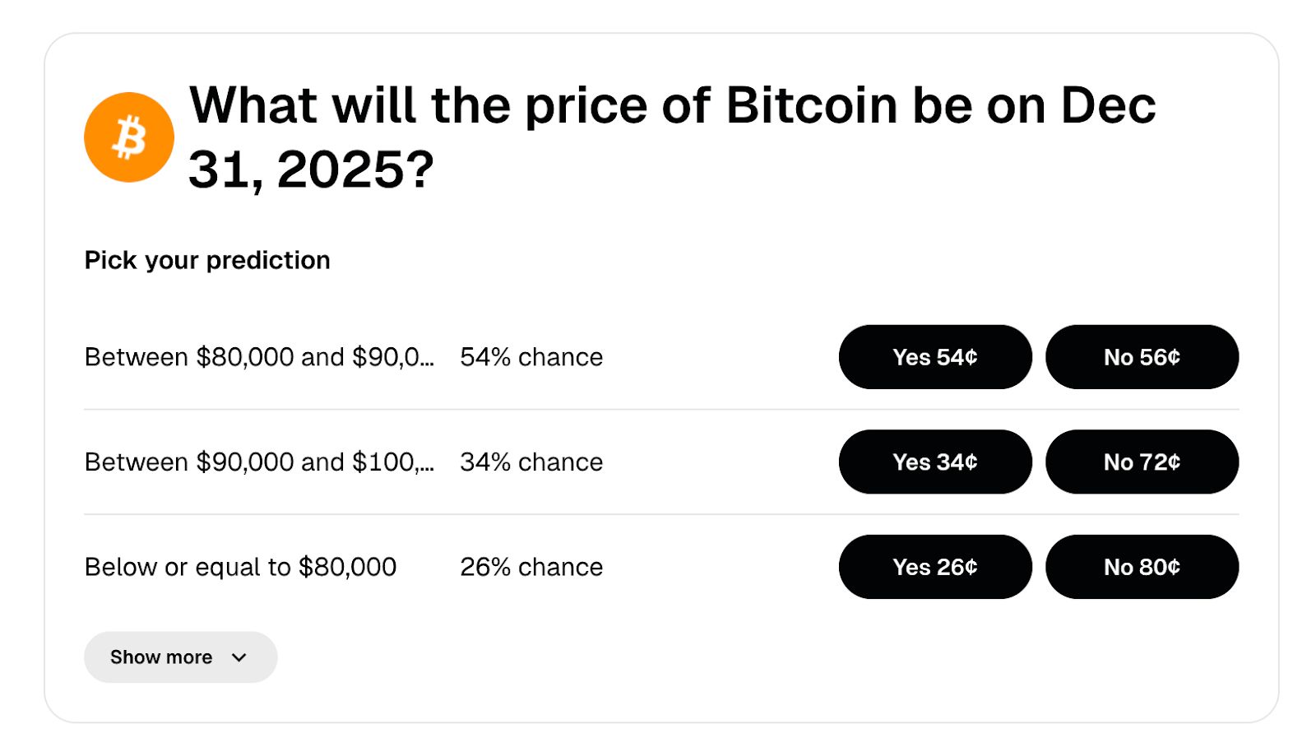Select 'No 72¢' on the $90,000-$100,000 range
Image resolution: width=1316 pixels, height=738 pixels.
pos(1142,462)
